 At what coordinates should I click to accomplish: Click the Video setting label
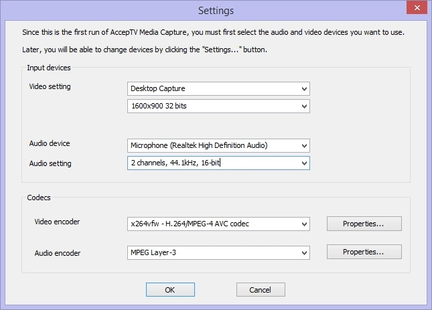point(50,86)
